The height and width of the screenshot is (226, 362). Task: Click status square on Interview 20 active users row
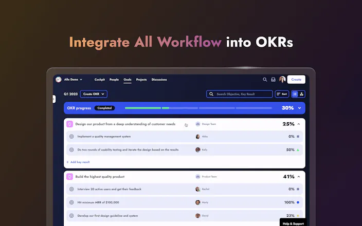298,189
